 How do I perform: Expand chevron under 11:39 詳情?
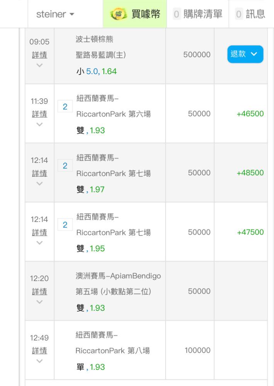click(39, 124)
